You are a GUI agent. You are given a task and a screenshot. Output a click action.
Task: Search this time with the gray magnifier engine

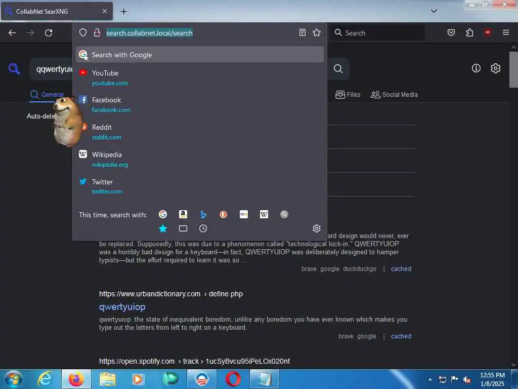(x=284, y=214)
